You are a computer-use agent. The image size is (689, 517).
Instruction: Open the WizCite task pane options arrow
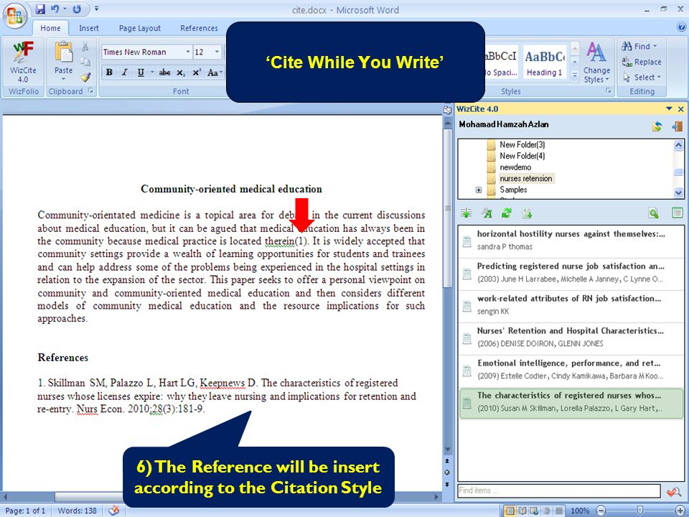pyautogui.click(x=669, y=108)
